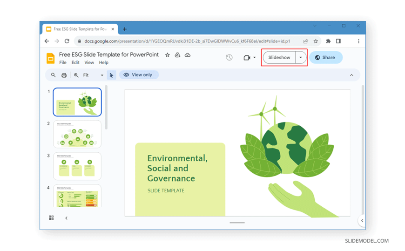Click the Share button
Image resolution: width=405 pixels, height=251 pixels.
(x=326, y=57)
